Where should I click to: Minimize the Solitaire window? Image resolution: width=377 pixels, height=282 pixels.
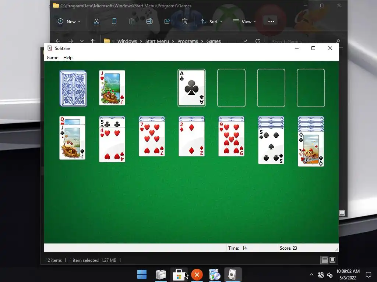point(297,48)
